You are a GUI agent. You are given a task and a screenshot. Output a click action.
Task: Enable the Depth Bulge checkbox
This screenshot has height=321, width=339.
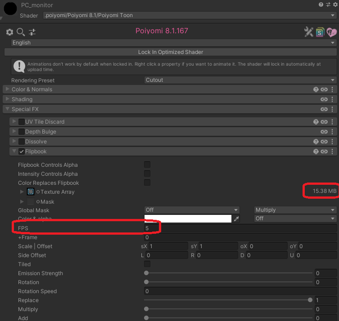22,132
